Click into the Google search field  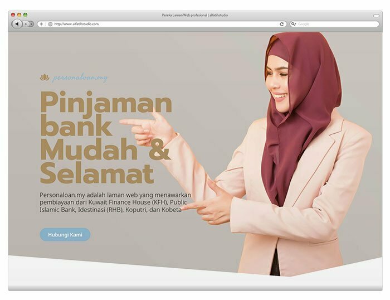pos(334,24)
